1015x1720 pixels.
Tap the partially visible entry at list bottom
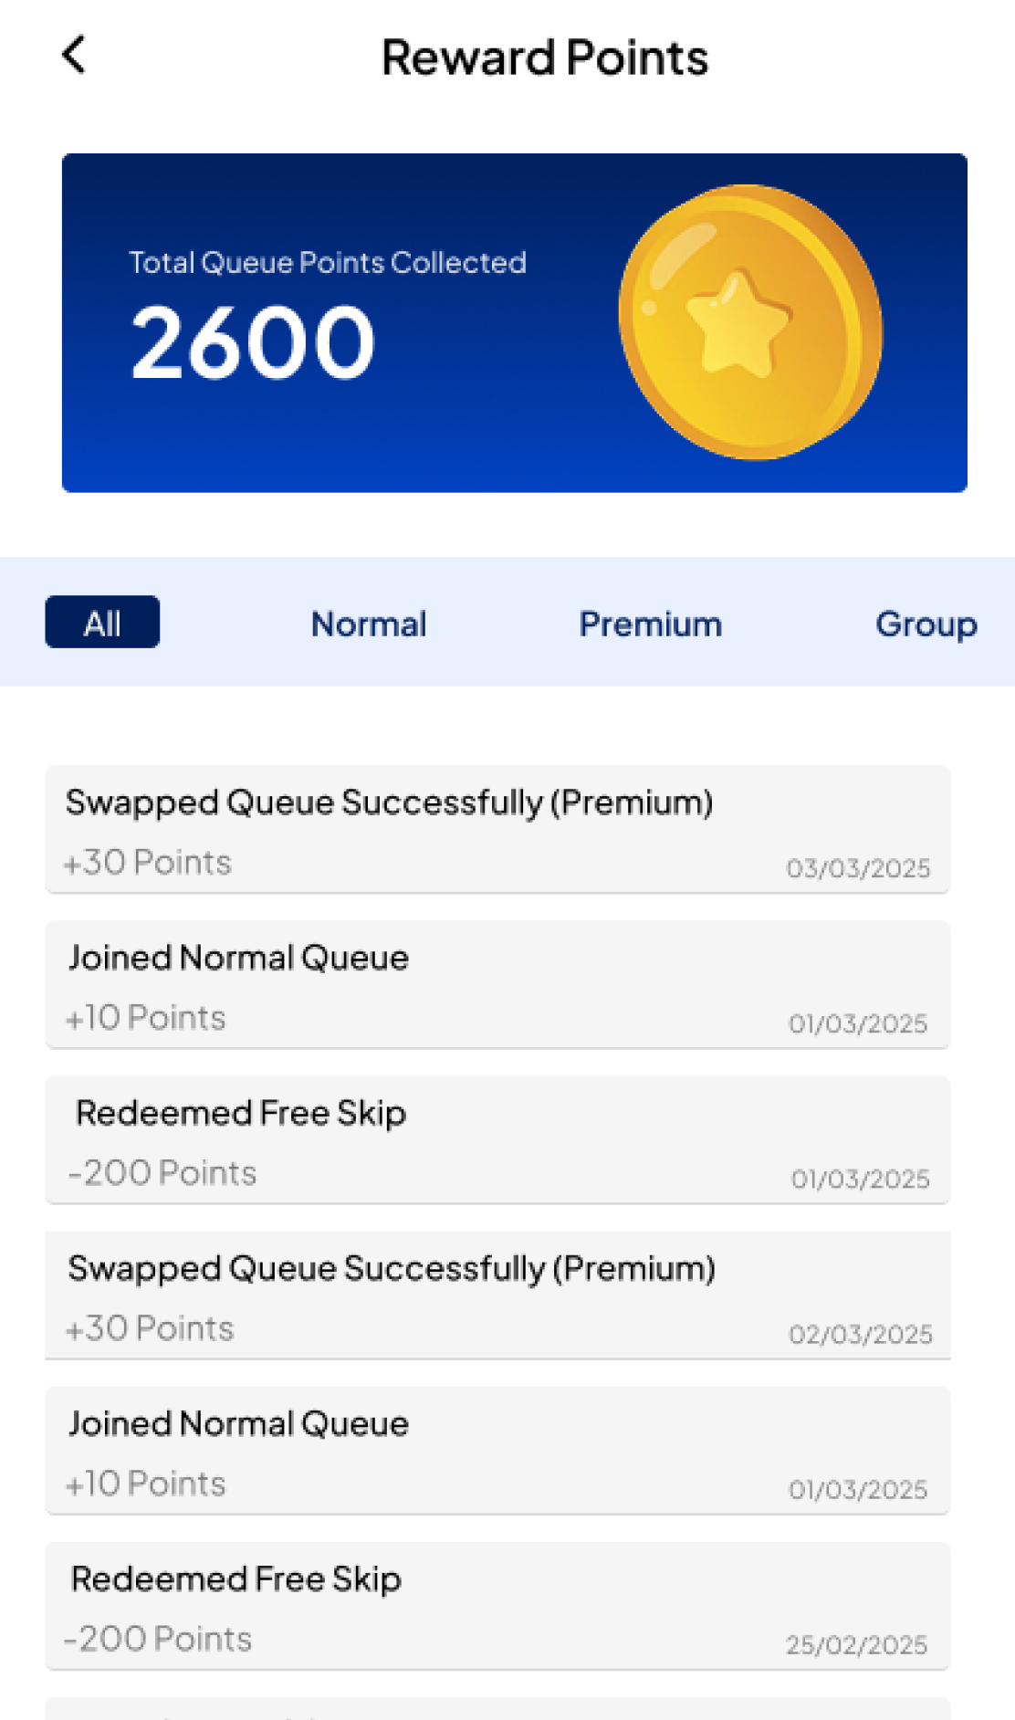(x=497, y=1709)
